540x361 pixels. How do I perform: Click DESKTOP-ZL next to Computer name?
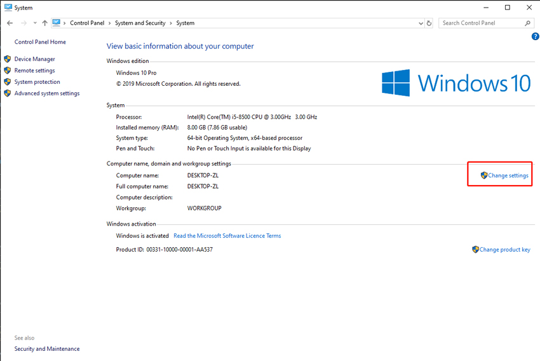(203, 175)
